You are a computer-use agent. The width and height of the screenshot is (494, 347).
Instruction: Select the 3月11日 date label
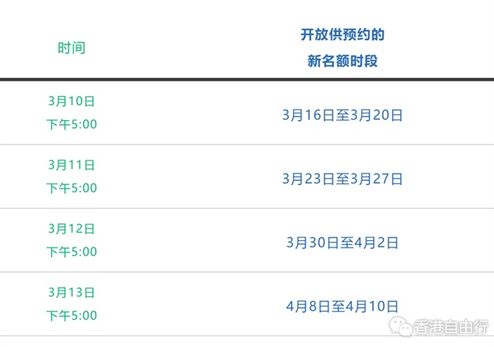coord(71,164)
